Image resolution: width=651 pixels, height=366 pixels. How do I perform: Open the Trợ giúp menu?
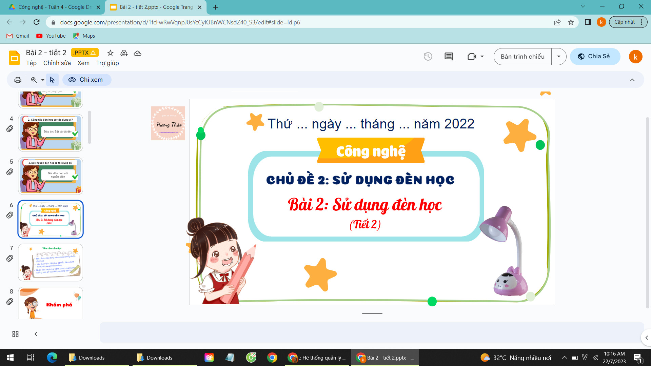click(107, 63)
